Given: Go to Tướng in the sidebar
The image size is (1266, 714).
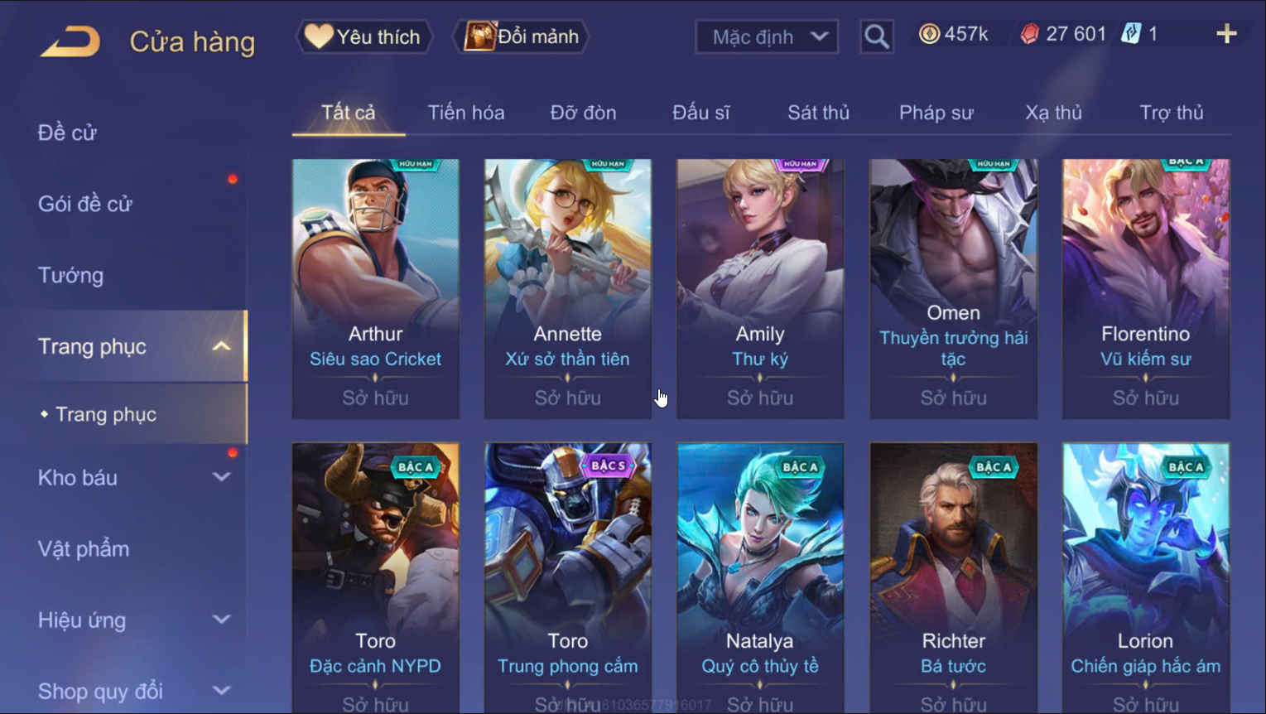Looking at the screenshot, I should point(70,275).
